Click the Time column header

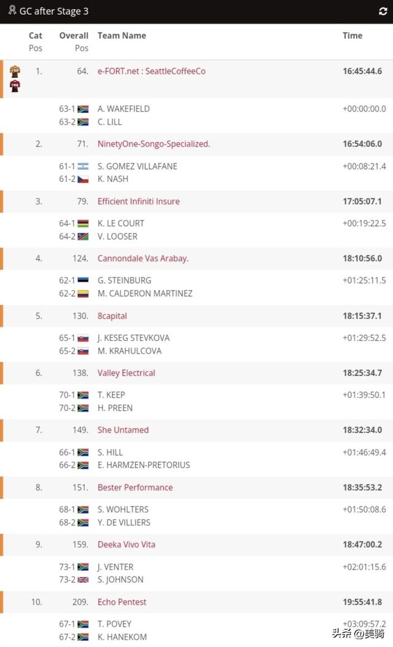[x=352, y=36]
